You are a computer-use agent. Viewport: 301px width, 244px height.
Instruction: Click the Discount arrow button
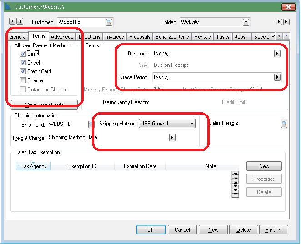(277, 54)
